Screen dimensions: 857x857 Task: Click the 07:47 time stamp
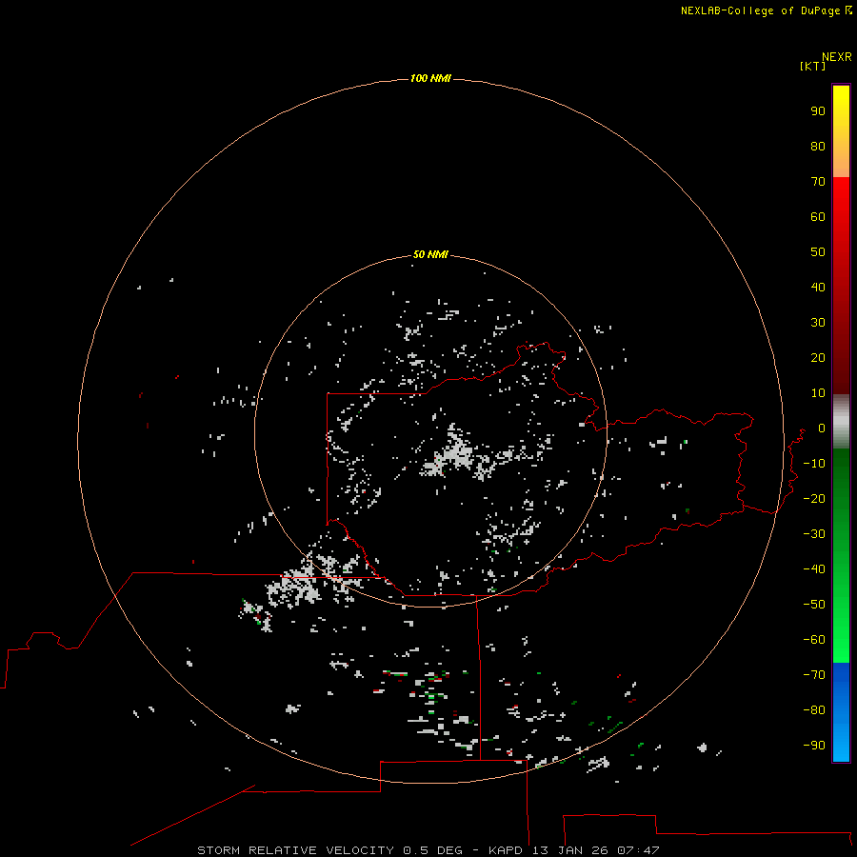pyautogui.click(x=638, y=850)
